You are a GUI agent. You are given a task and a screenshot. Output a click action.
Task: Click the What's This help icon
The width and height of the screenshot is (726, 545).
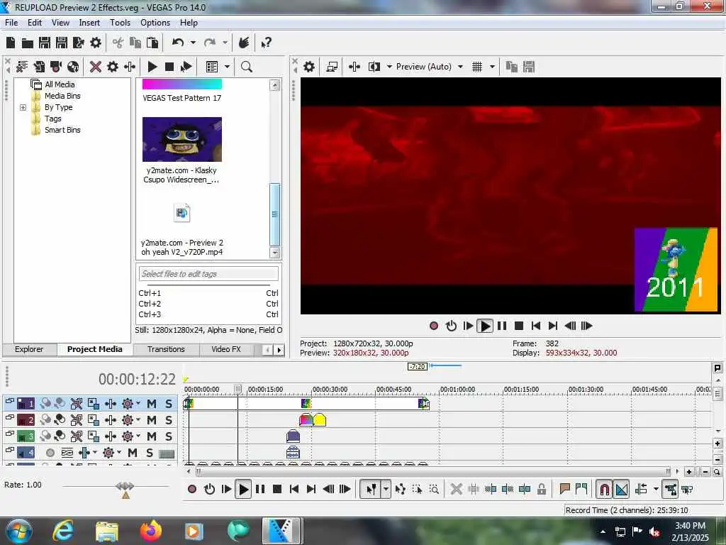coord(266,43)
